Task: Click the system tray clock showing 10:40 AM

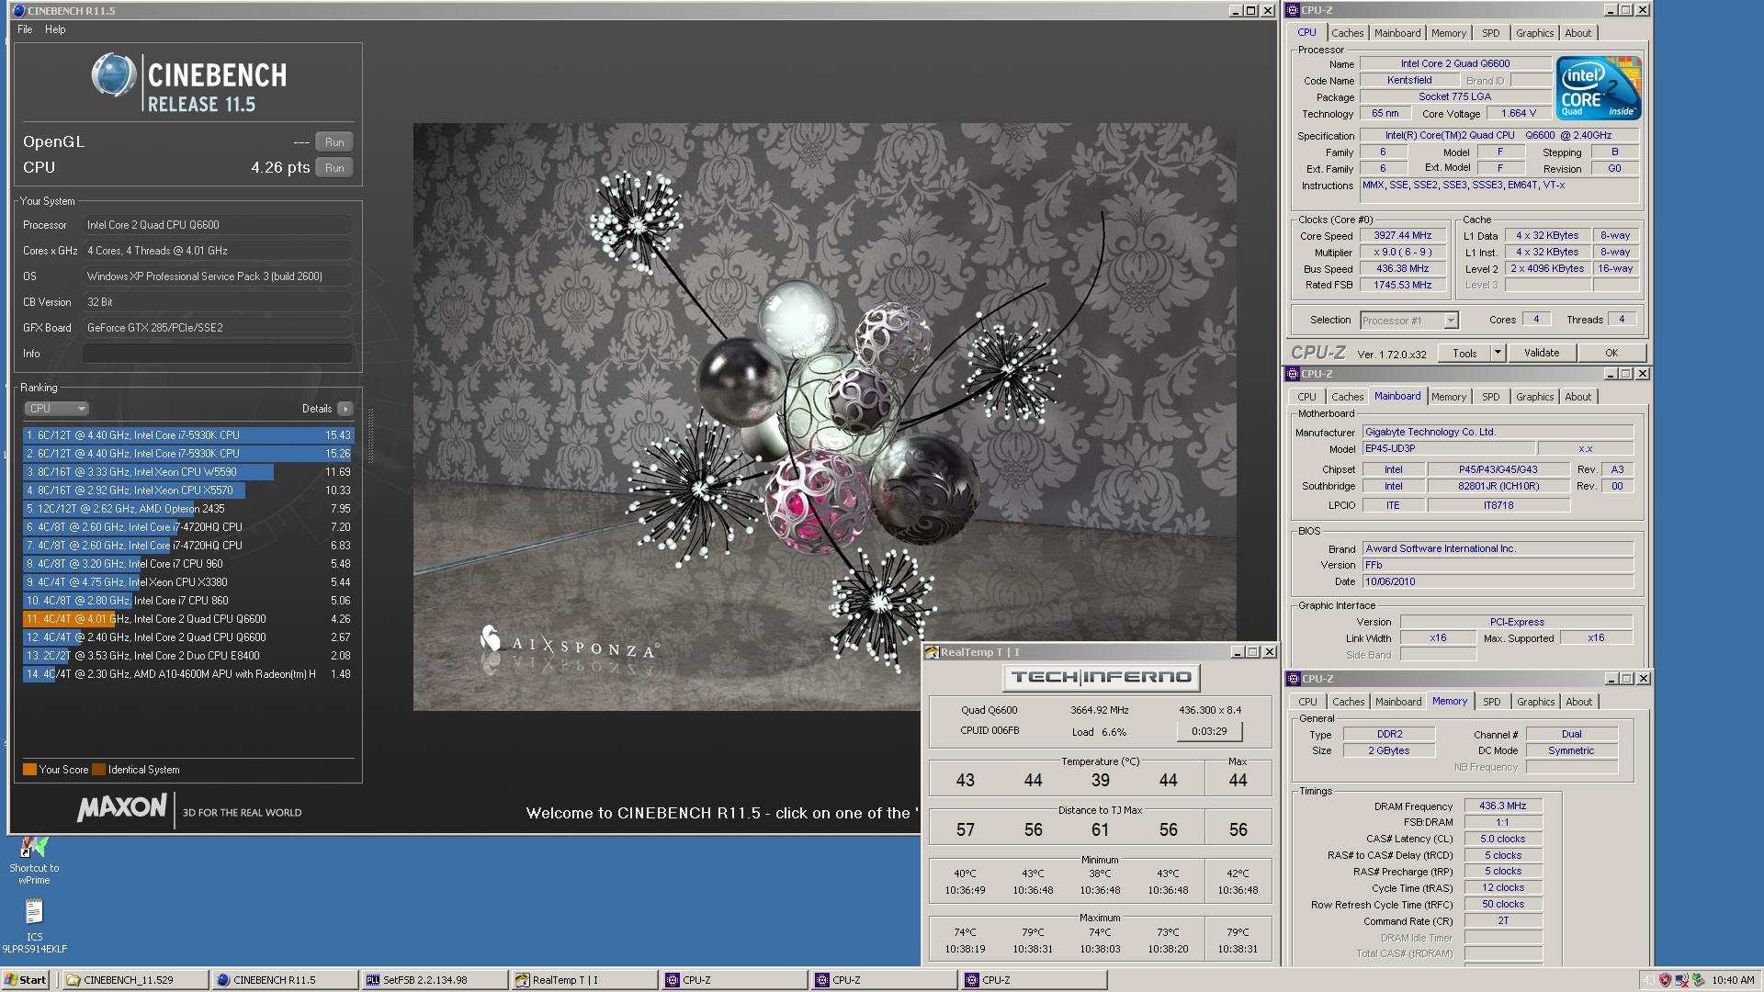Action: 1733,980
